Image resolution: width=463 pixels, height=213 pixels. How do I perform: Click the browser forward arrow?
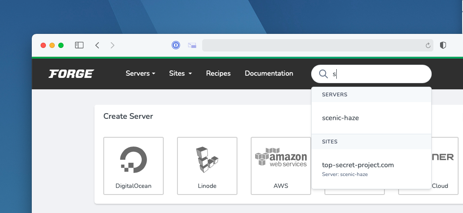point(113,45)
